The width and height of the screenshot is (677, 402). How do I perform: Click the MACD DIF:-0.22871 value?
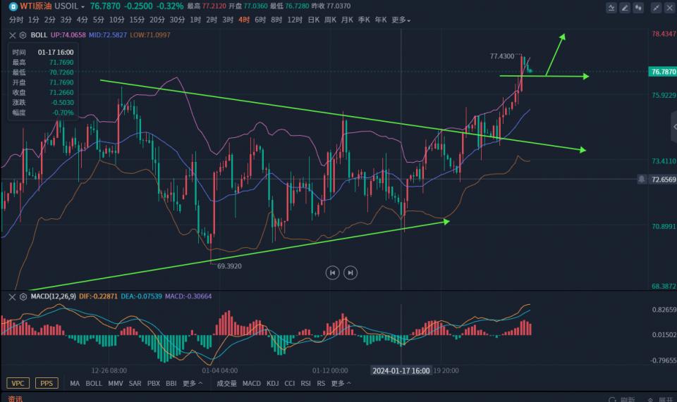[x=98, y=296]
